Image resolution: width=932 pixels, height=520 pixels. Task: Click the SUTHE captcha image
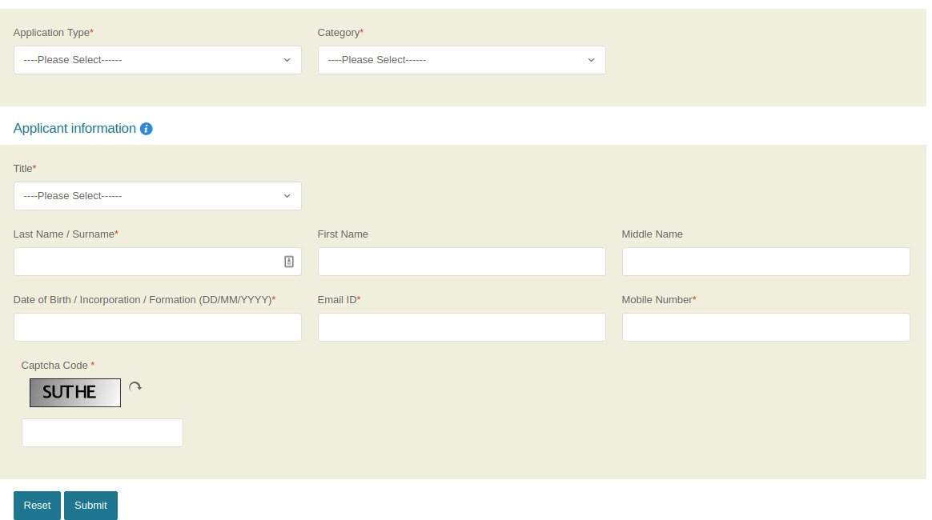click(x=75, y=392)
